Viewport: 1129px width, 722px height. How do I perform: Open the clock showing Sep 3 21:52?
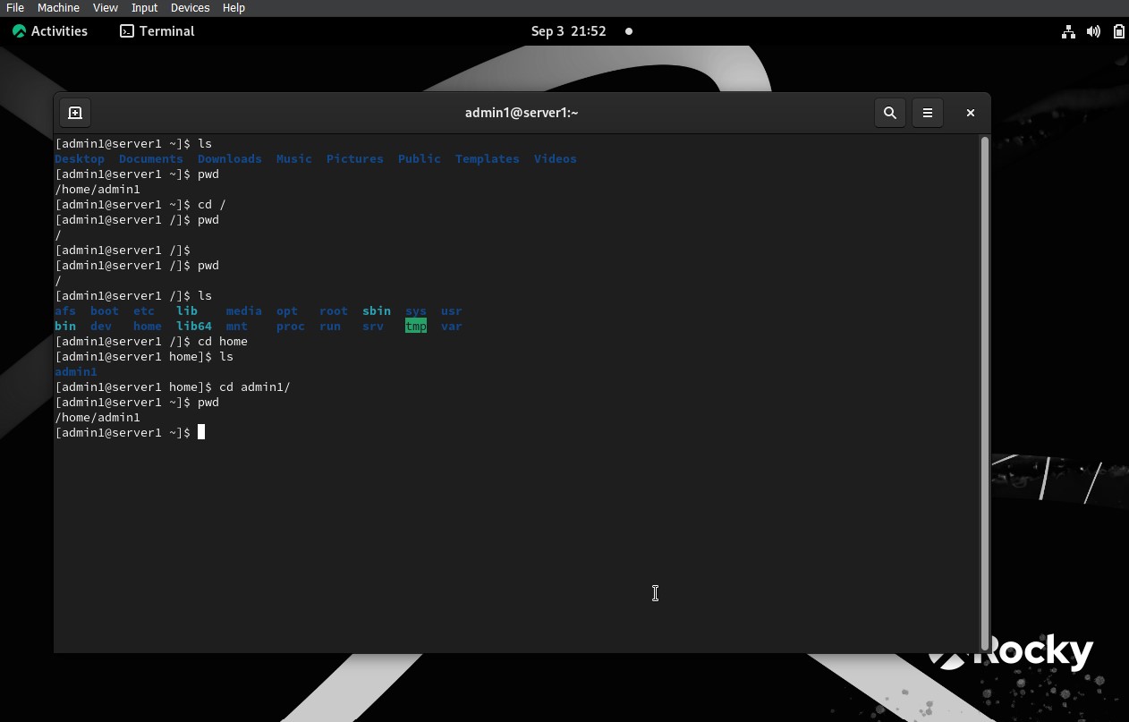point(569,31)
